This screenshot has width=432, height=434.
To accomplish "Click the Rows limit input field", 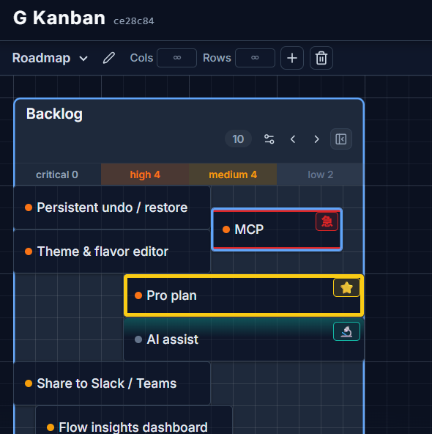I will coord(255,58).
